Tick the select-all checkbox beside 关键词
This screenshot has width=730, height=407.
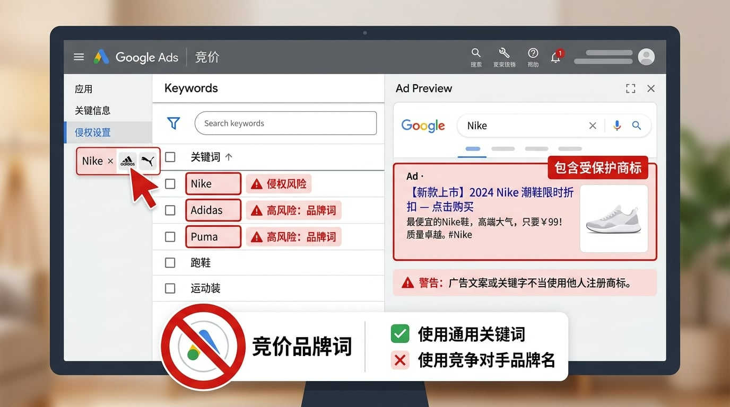(x=170, y=157)
